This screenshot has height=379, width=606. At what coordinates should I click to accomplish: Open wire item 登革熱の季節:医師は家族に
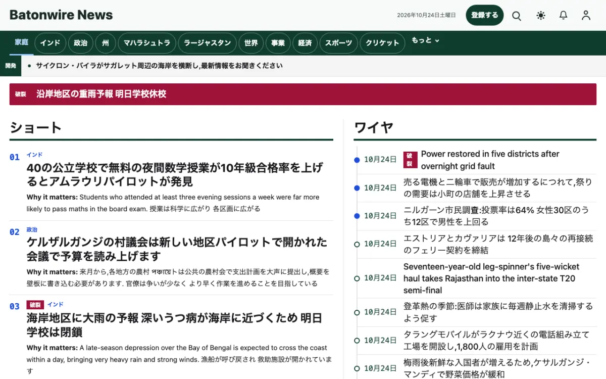pyautogui.click(x=498, y=312)
